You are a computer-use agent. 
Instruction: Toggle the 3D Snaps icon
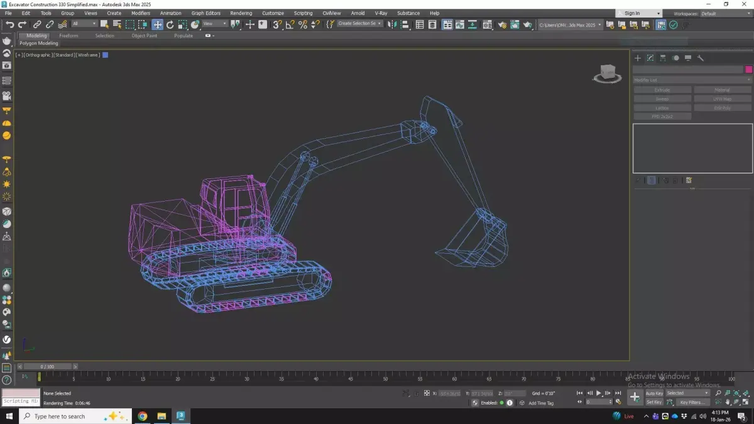[x=277, y=24]
